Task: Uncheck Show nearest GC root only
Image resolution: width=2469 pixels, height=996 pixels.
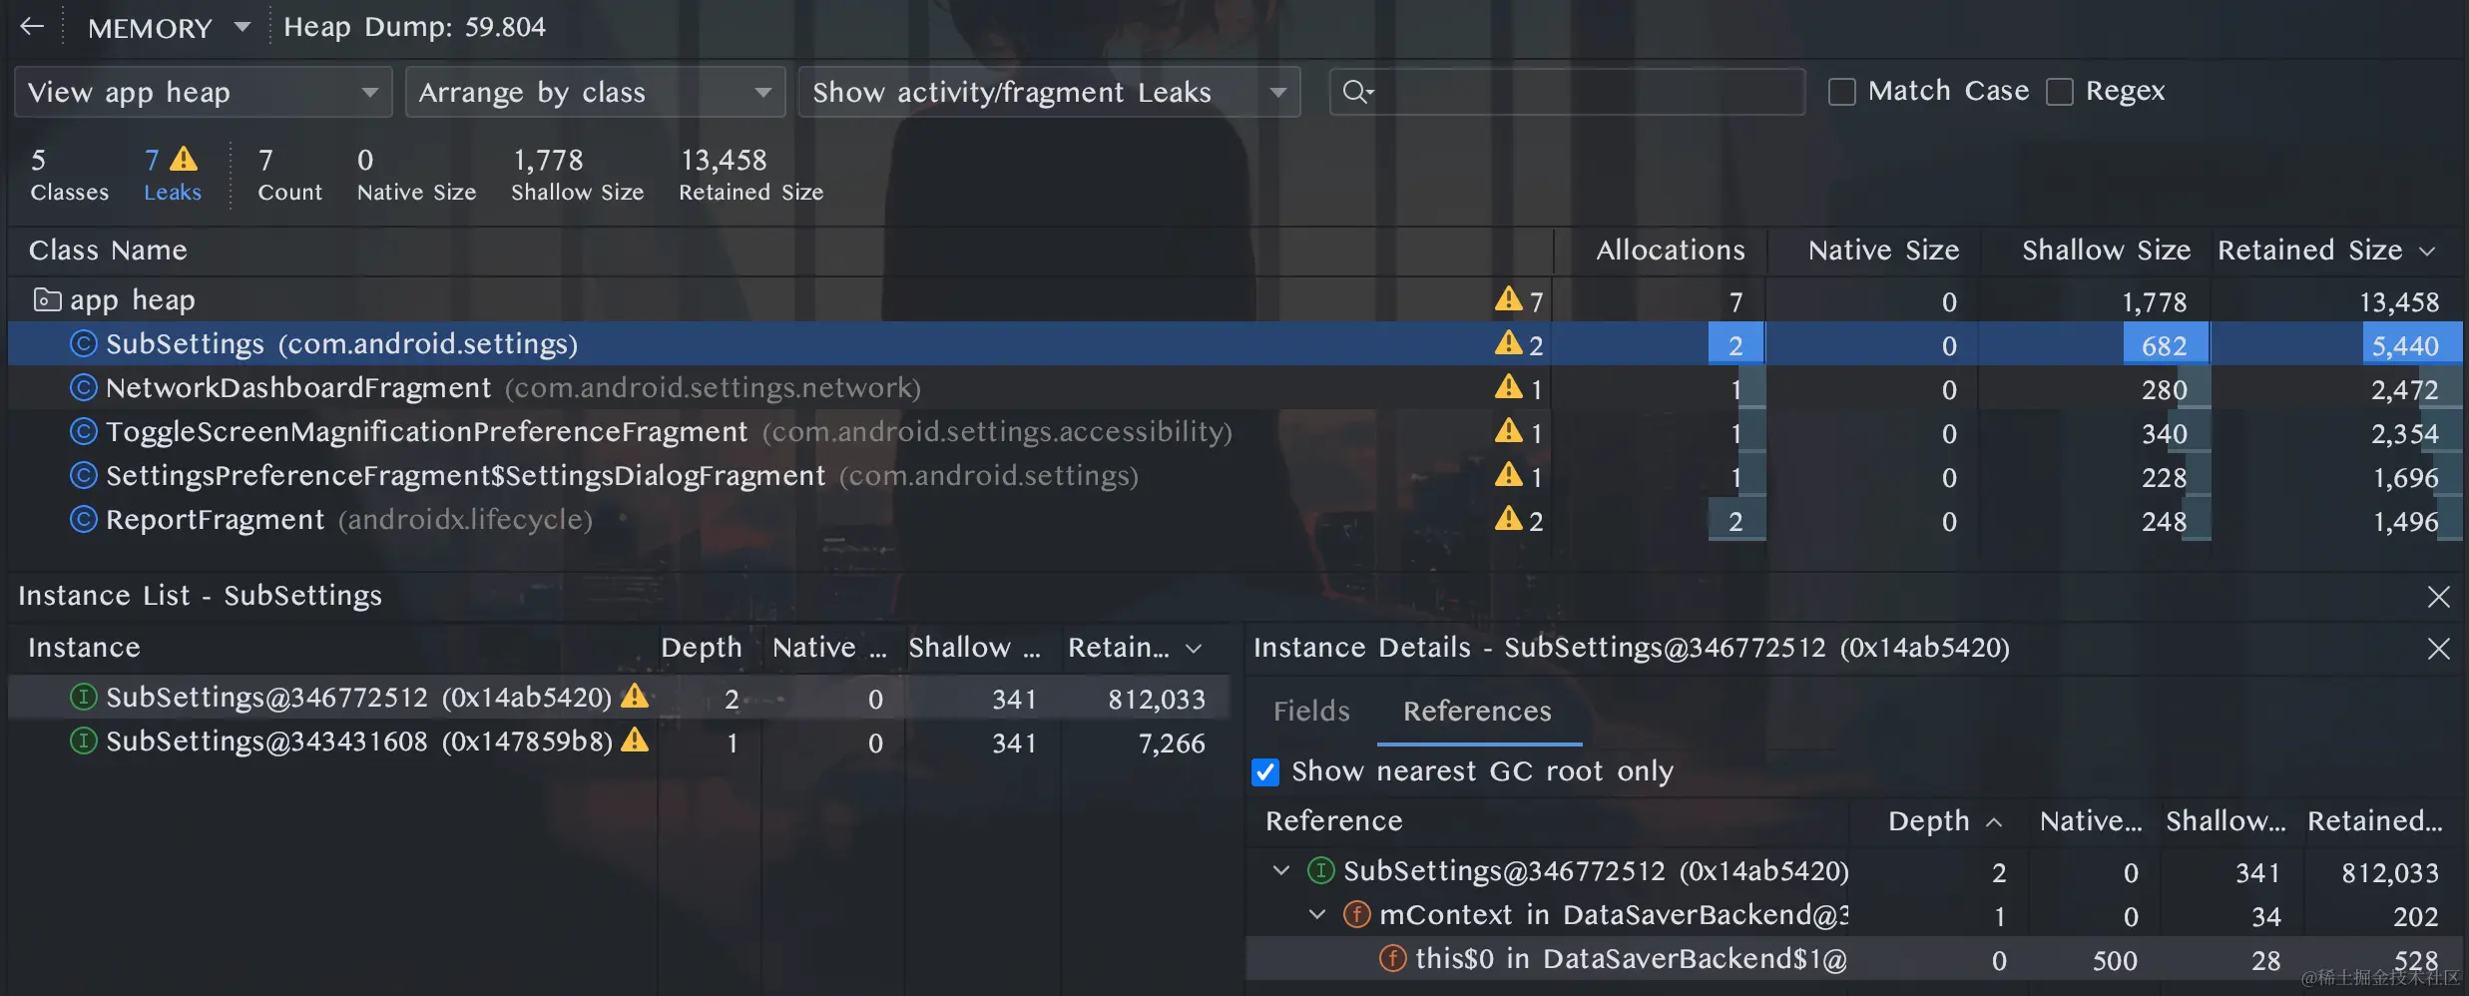Action: click(x=1265, y=772)
